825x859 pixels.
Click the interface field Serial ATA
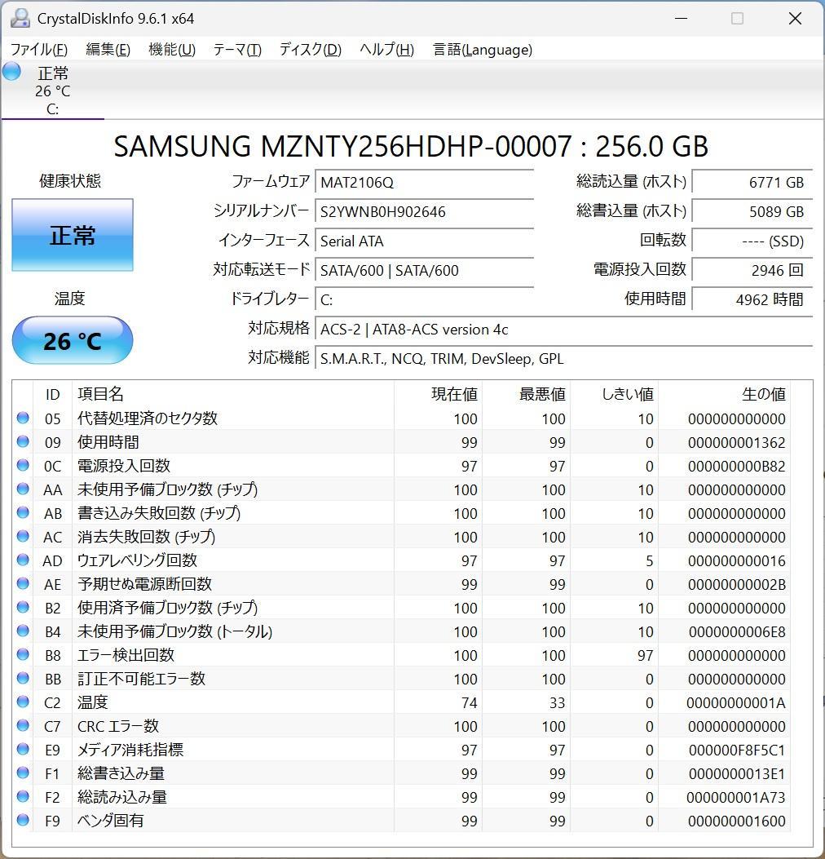(424, 241)
